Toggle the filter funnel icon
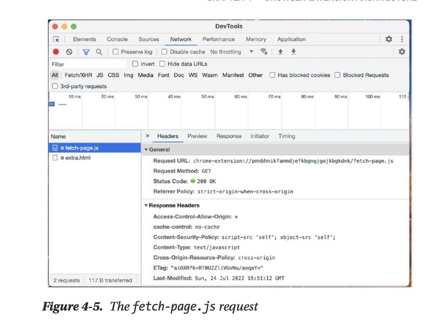Viewport: 445px width, 321px height. [x=86, y=52]
